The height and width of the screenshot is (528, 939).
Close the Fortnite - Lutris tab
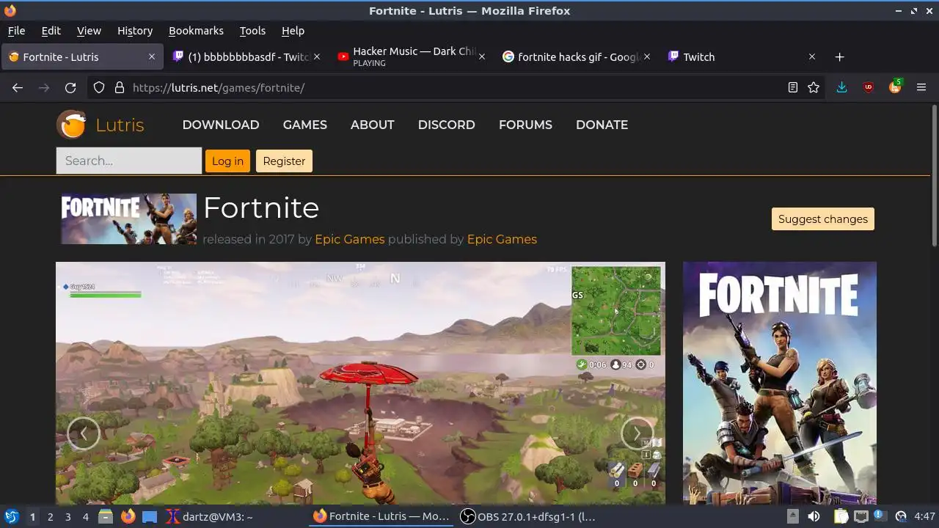152,56
